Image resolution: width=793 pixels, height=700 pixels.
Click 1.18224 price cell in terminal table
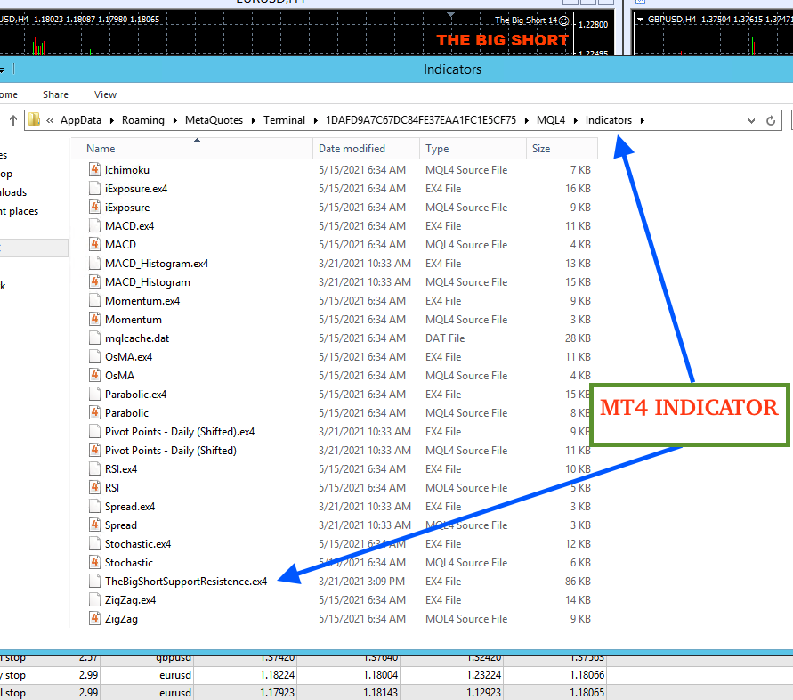277,675
